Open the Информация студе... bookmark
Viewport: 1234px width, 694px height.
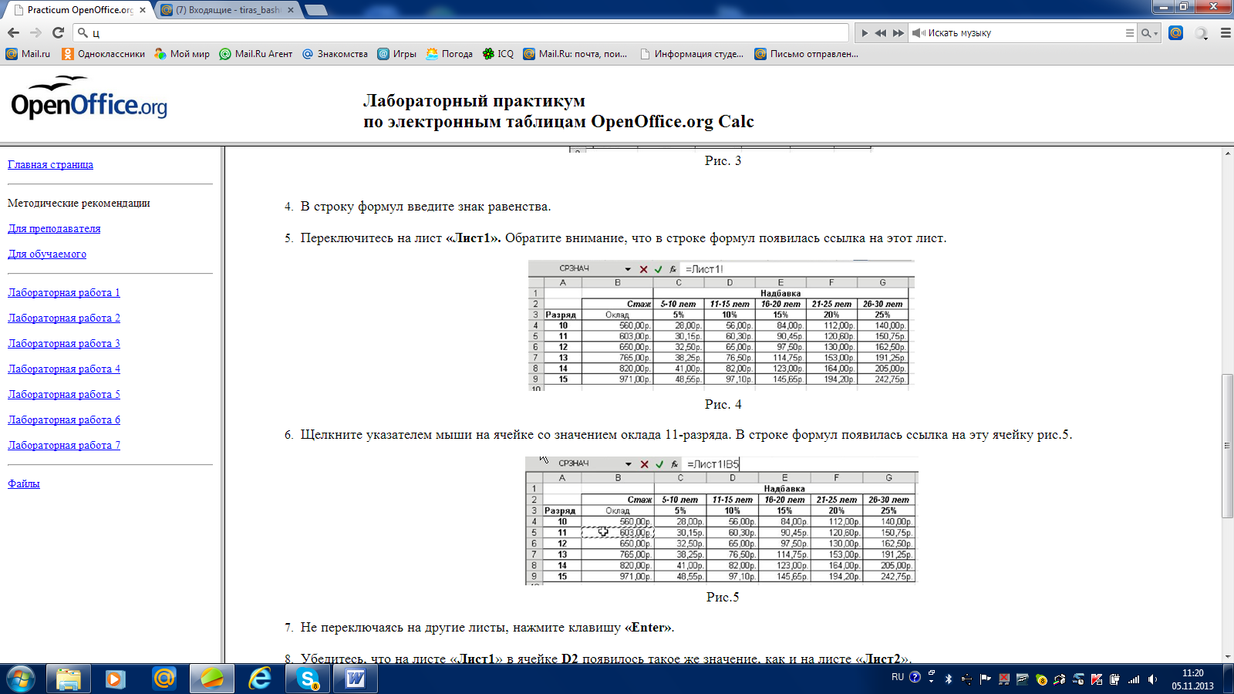tap(692, 54)
